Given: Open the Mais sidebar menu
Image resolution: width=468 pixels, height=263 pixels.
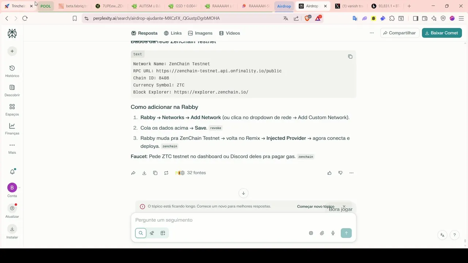Looking at the screenshot, I should pyautogui.click(x=12, y=148).
